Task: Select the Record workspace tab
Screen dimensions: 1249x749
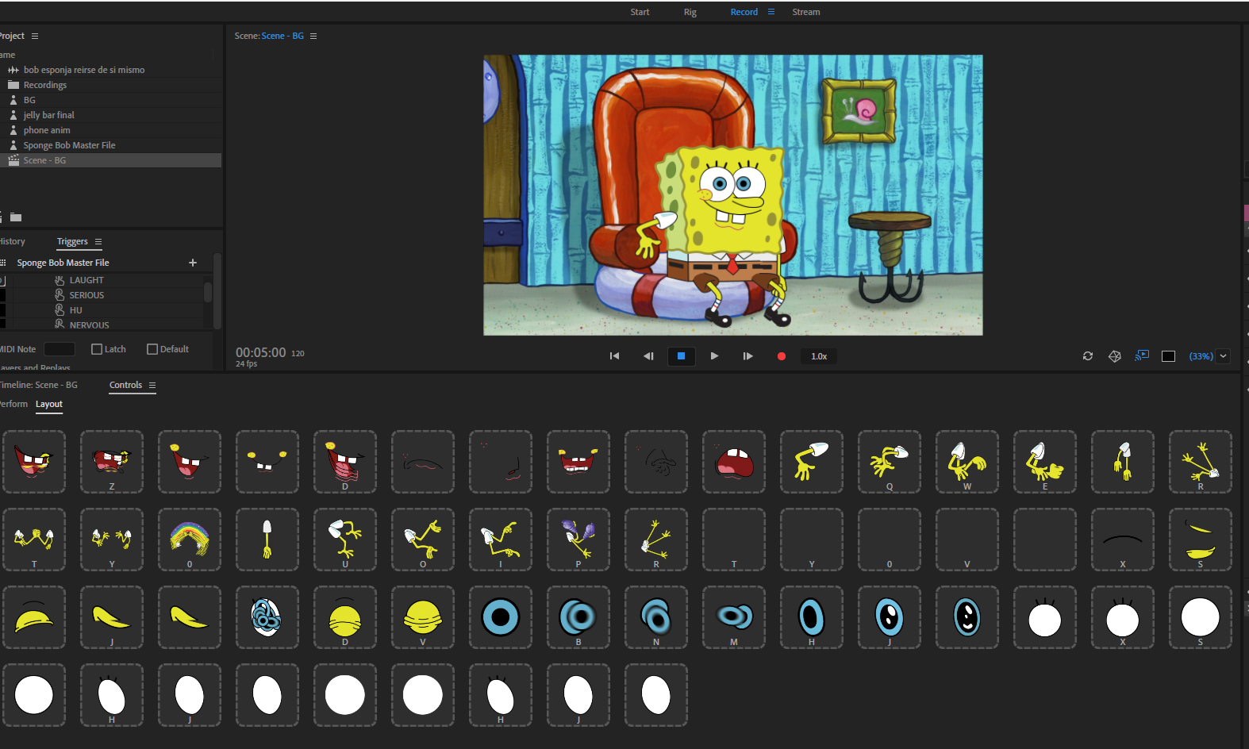Action: pyautogui.click(x=744, y=12)
